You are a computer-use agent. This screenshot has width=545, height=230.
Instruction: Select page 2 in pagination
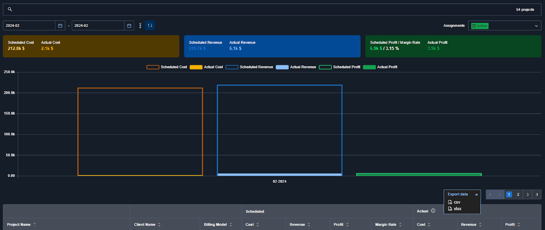point(518,195)
